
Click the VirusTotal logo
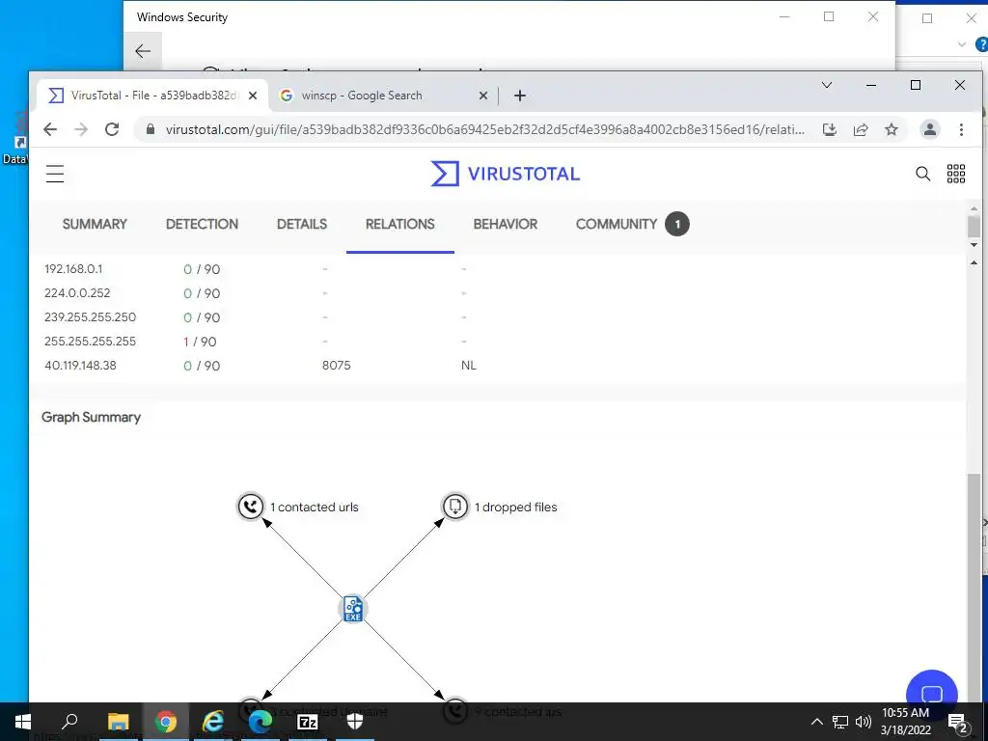[506, 174]
